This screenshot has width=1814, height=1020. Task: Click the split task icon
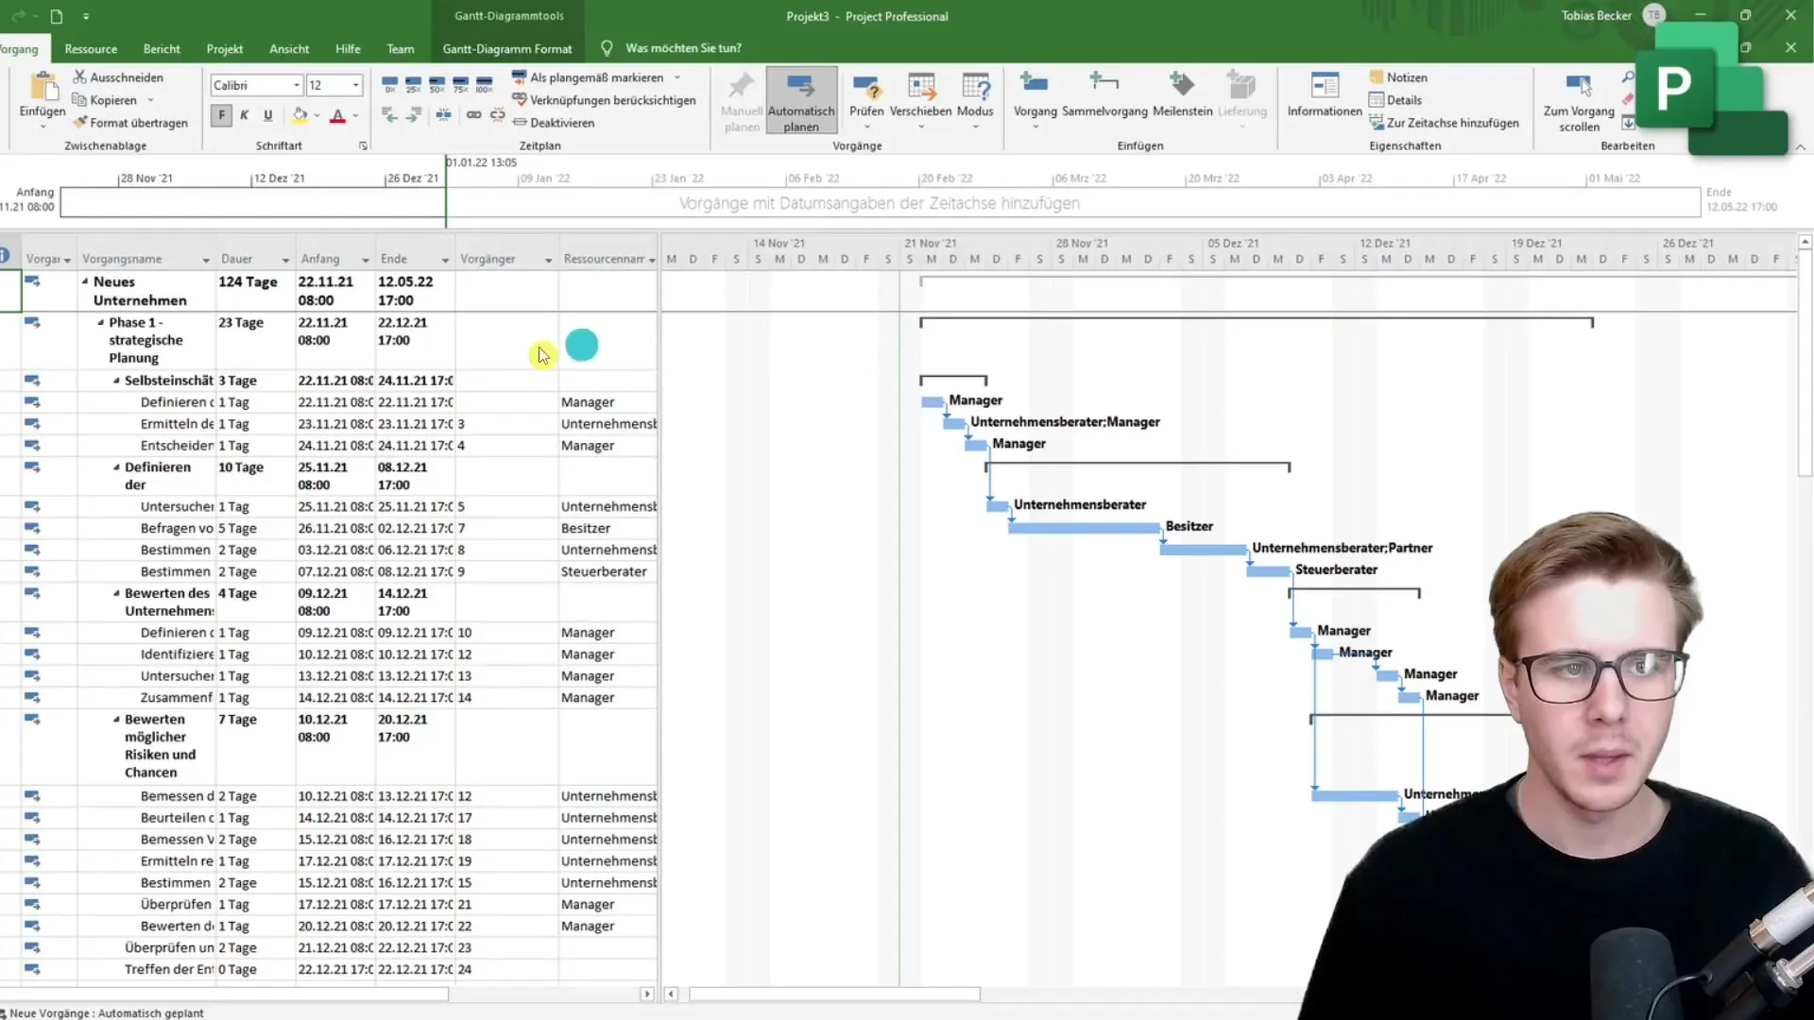click(443, 114)
